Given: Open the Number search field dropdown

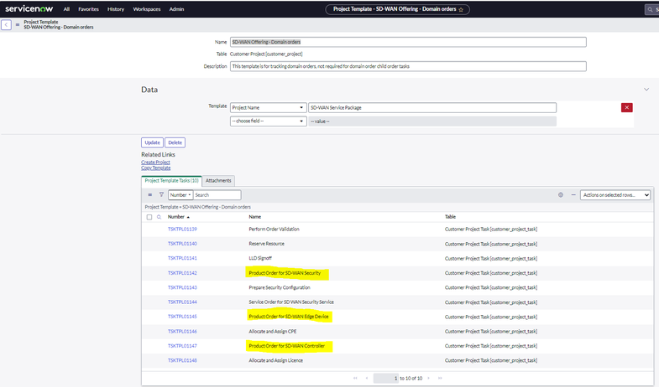Looking at the screenshot, I should [180, 195].
